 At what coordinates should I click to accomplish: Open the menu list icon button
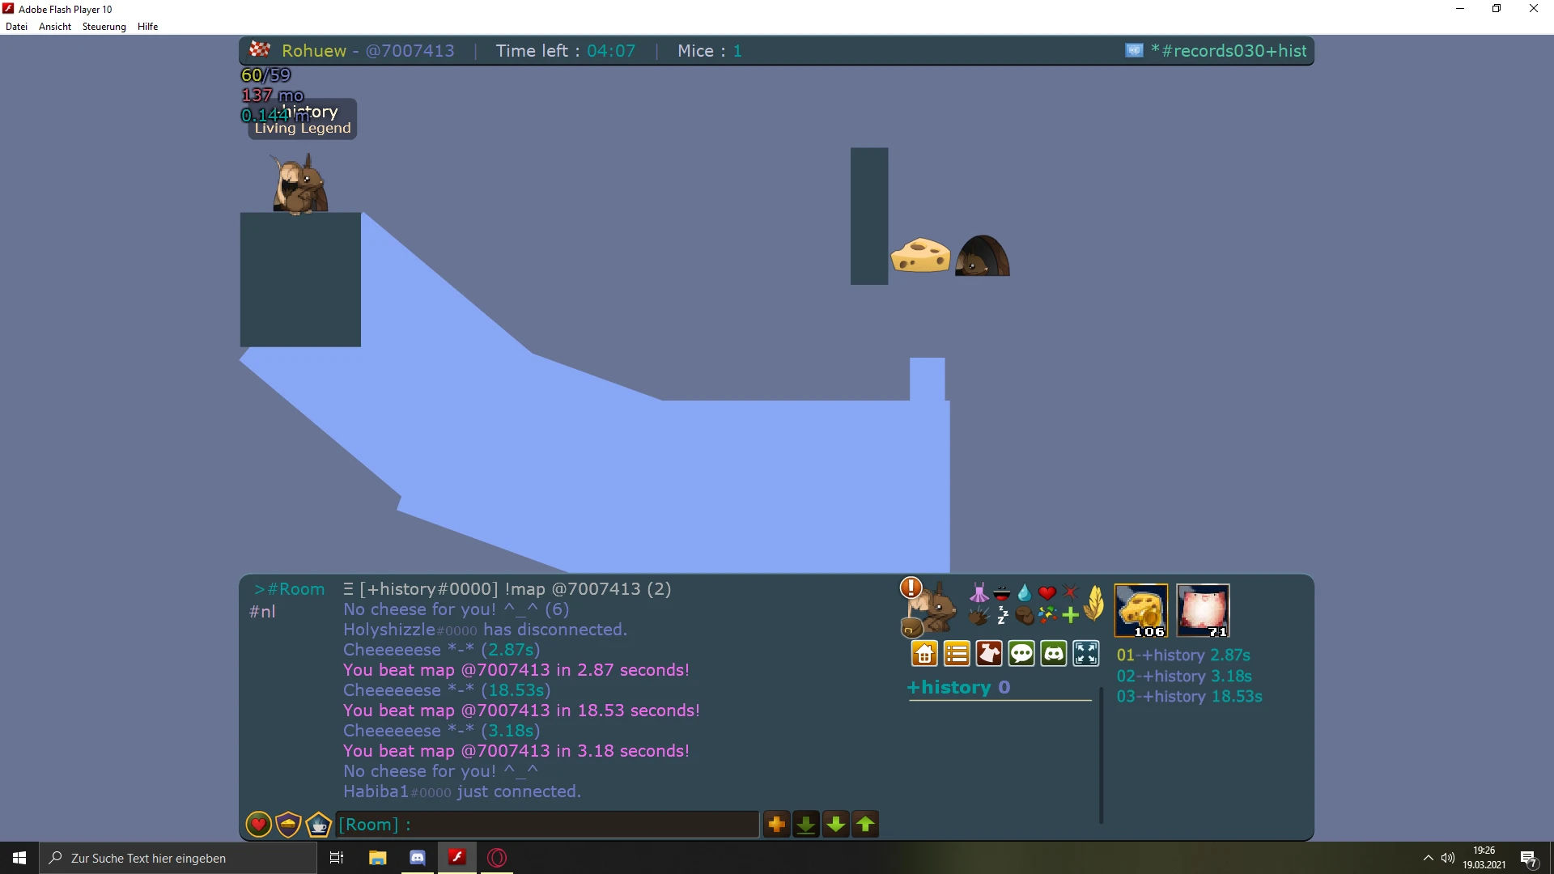click(957, 653)
